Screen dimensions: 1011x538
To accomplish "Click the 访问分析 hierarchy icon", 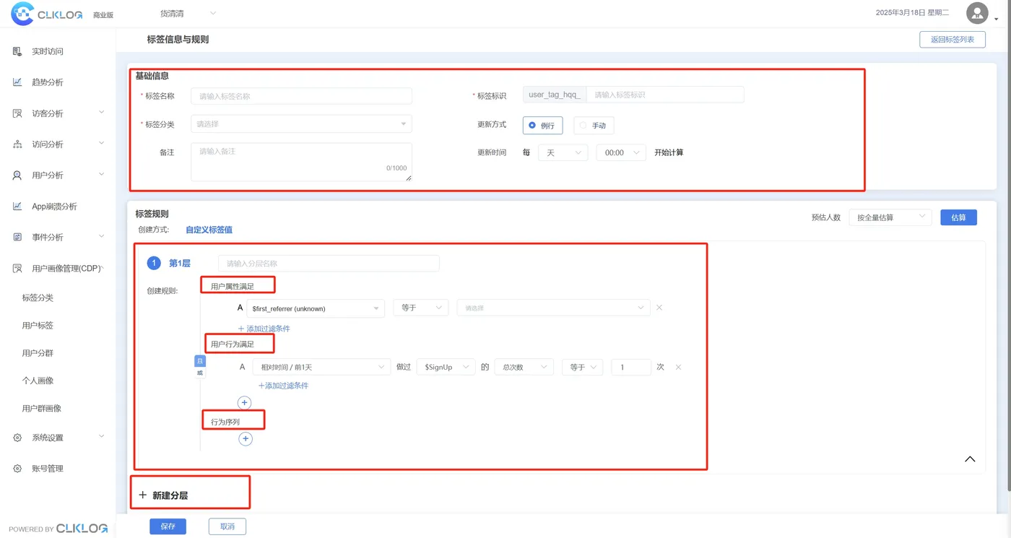I will [17, 144].
